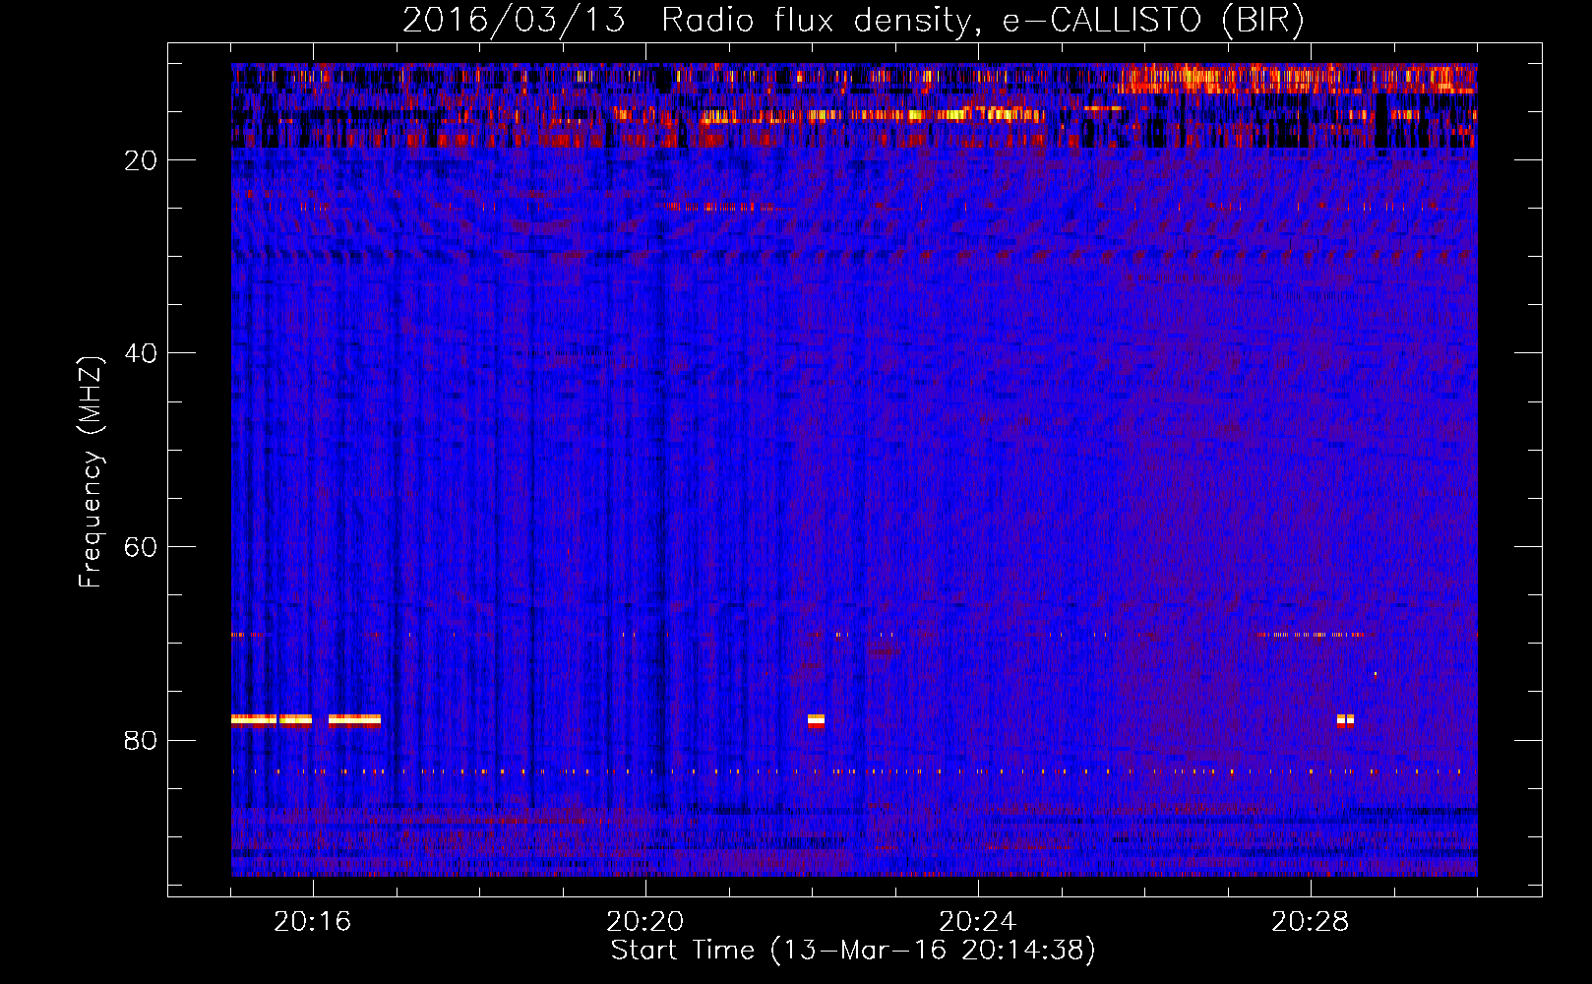Click the '20:20' time tick label
The width and height of the screenshot is (1592, 984).
[644, 921]
